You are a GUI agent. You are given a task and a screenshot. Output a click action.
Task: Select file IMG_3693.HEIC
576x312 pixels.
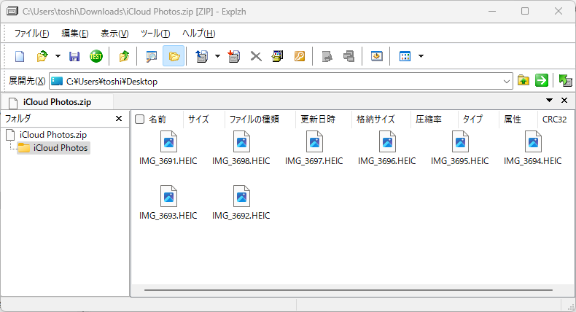(168, 203)
